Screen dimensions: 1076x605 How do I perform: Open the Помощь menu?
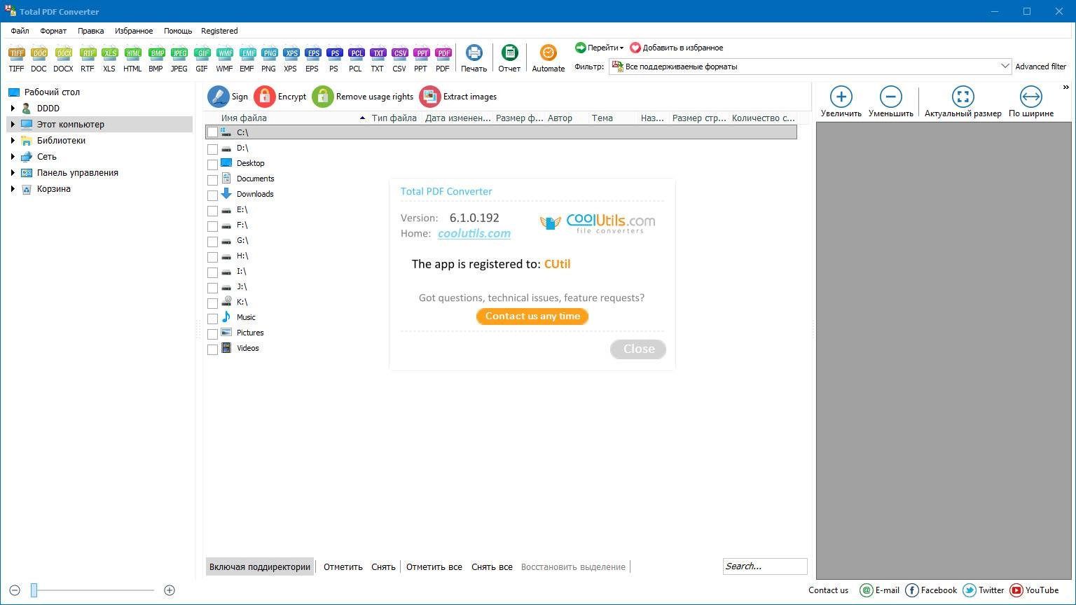(178, 31)
